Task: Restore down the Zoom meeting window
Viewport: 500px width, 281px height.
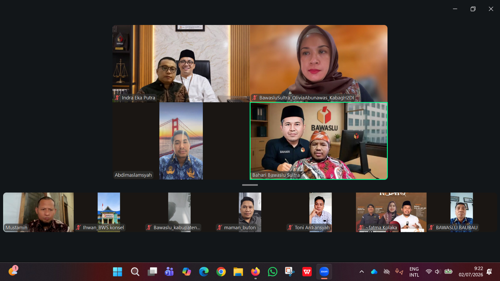Action: (473, 9)
